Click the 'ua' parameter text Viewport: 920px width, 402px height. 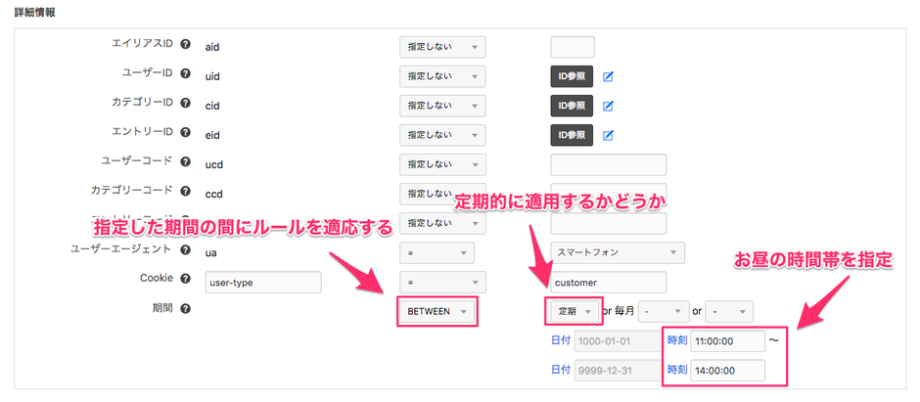[x=210, y=253]
